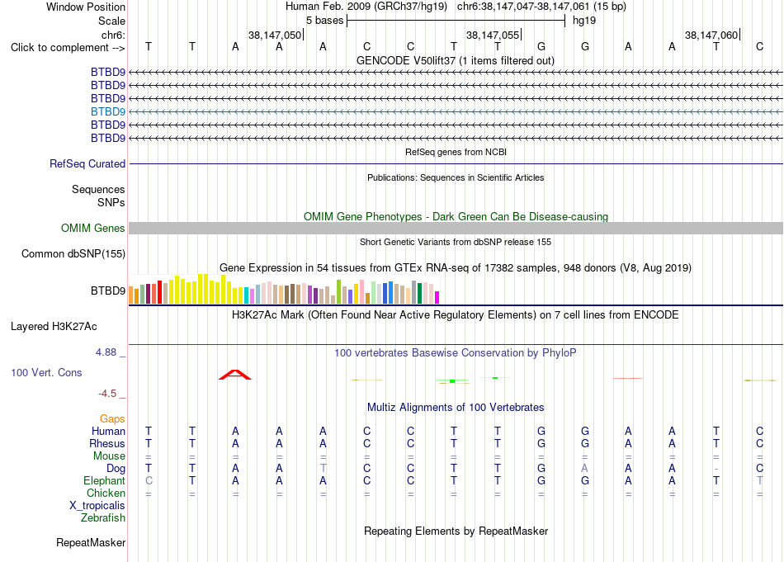The image size is (784, 562).
Task: Click the Layered H3K27Ac track label
Action: (54, 327)
